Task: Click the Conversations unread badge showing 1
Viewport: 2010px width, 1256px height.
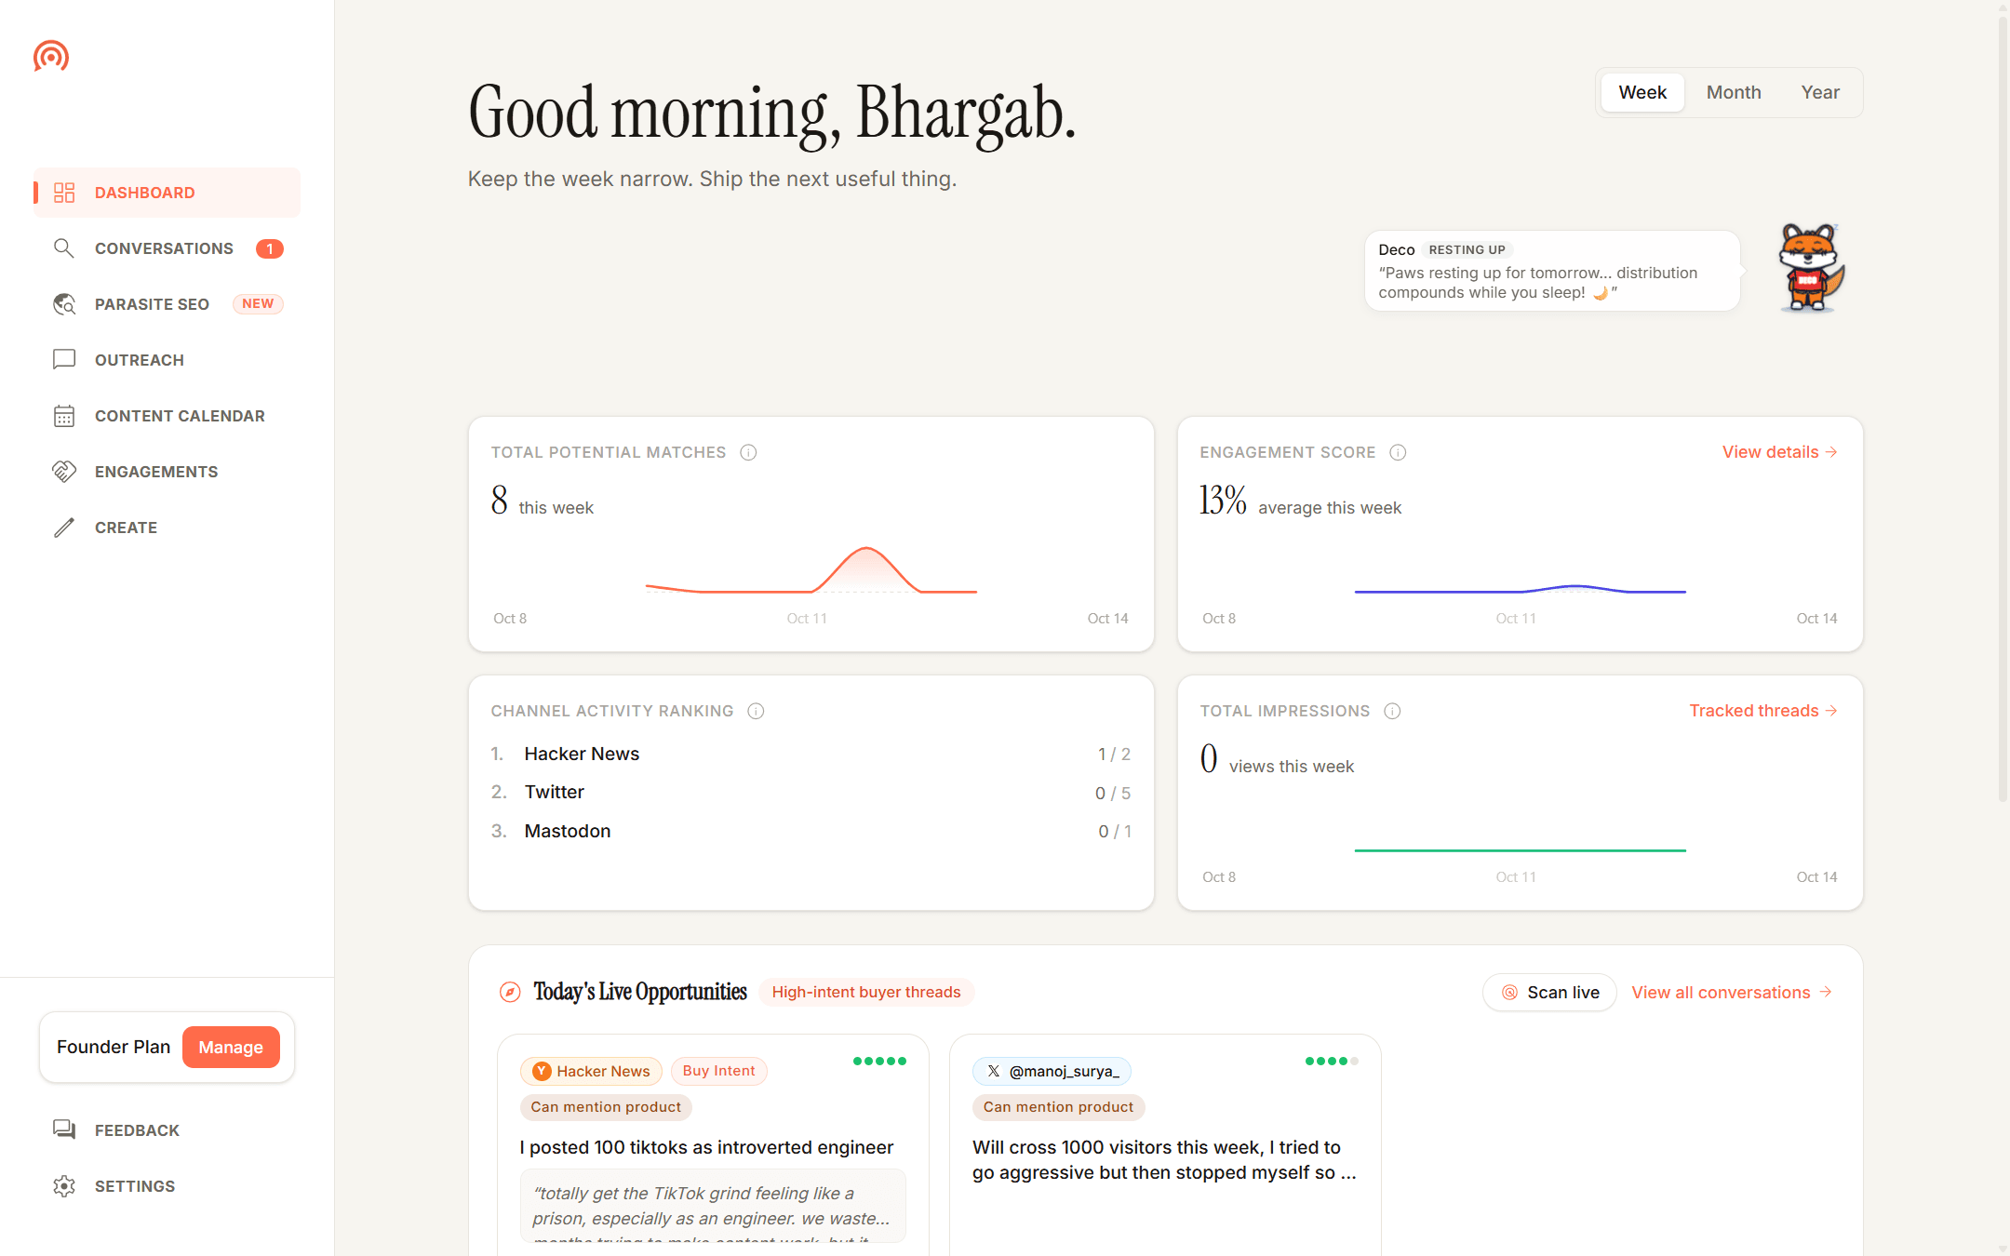Action: pyautogui.click(x=270, y=248)
